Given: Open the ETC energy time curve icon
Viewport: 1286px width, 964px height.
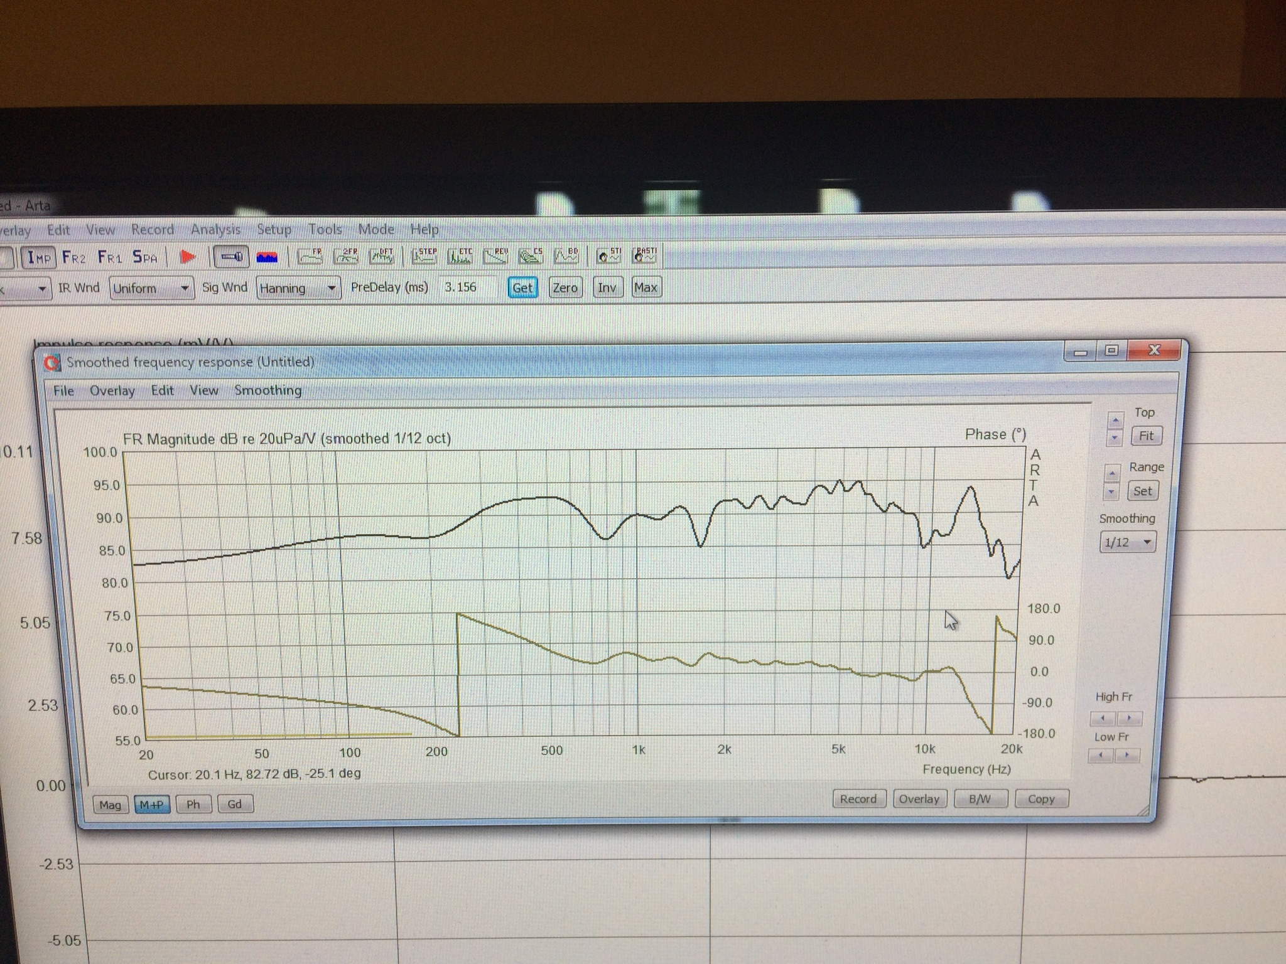Looking at the screenshot, I should click(x=460, y=256).
